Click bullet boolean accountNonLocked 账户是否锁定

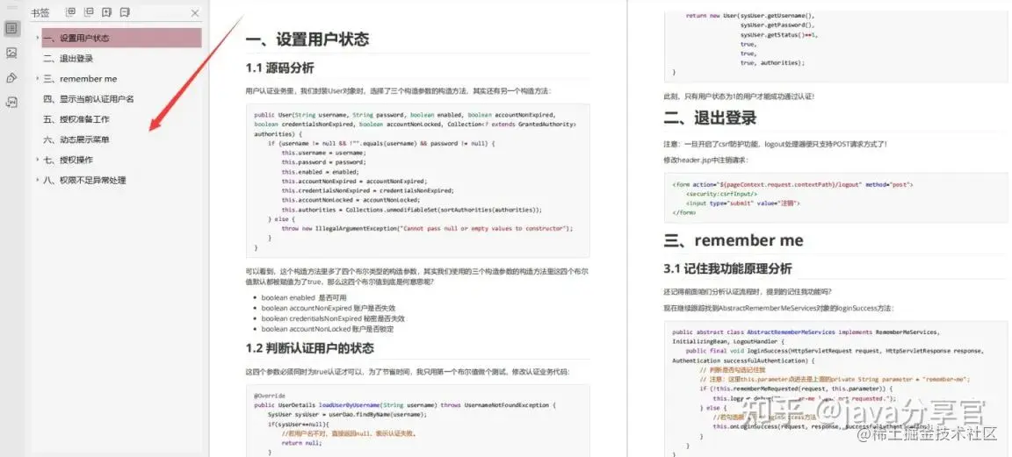327,329
